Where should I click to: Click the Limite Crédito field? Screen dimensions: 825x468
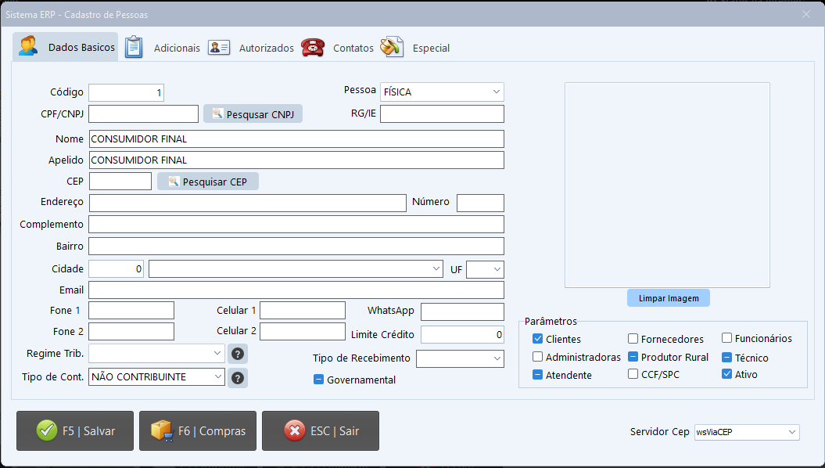(x=462, y=335)
